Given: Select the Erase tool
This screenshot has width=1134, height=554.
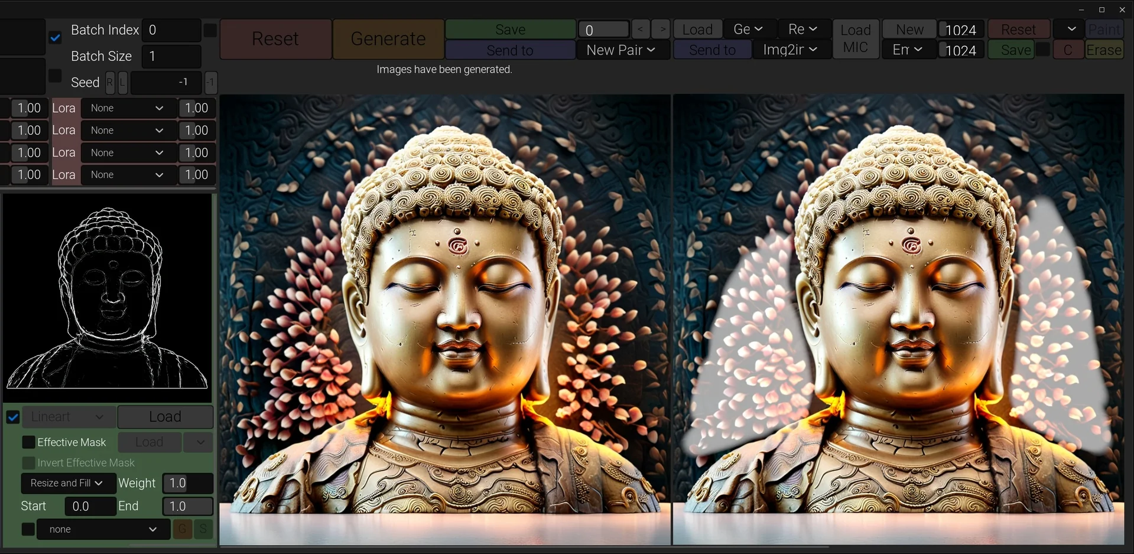Looking at the screenshot, I should 1104,50.
